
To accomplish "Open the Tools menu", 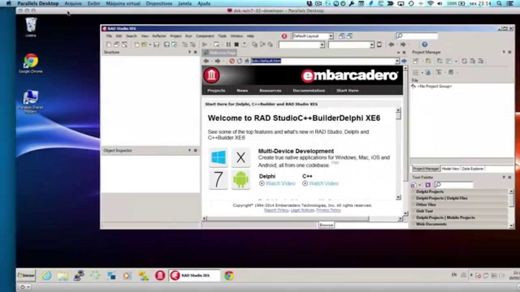I will [x=222, y=36].
